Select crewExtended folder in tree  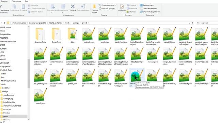[x=9, y=95]
